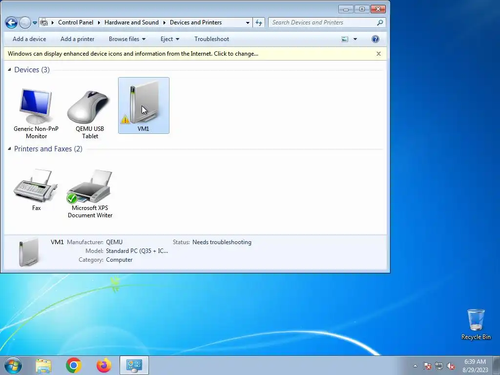Launch Google Chrome from the taskbar
The image size is (500, 375).
(x=74, y=365)
